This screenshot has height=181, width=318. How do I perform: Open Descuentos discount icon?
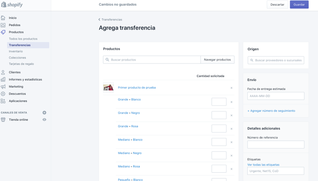[3, 94]
